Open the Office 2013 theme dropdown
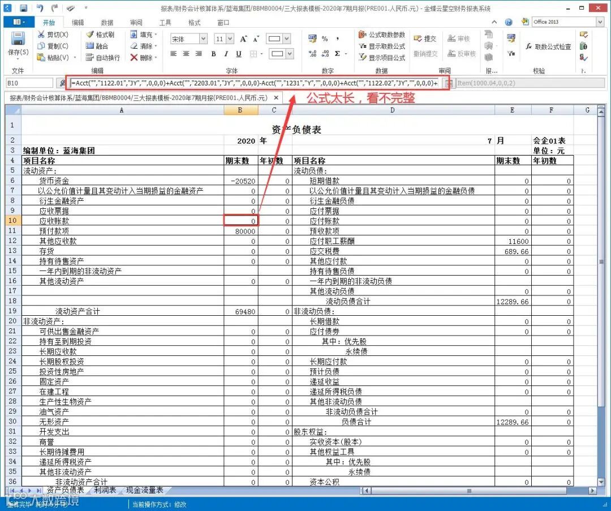 (600, 22)
